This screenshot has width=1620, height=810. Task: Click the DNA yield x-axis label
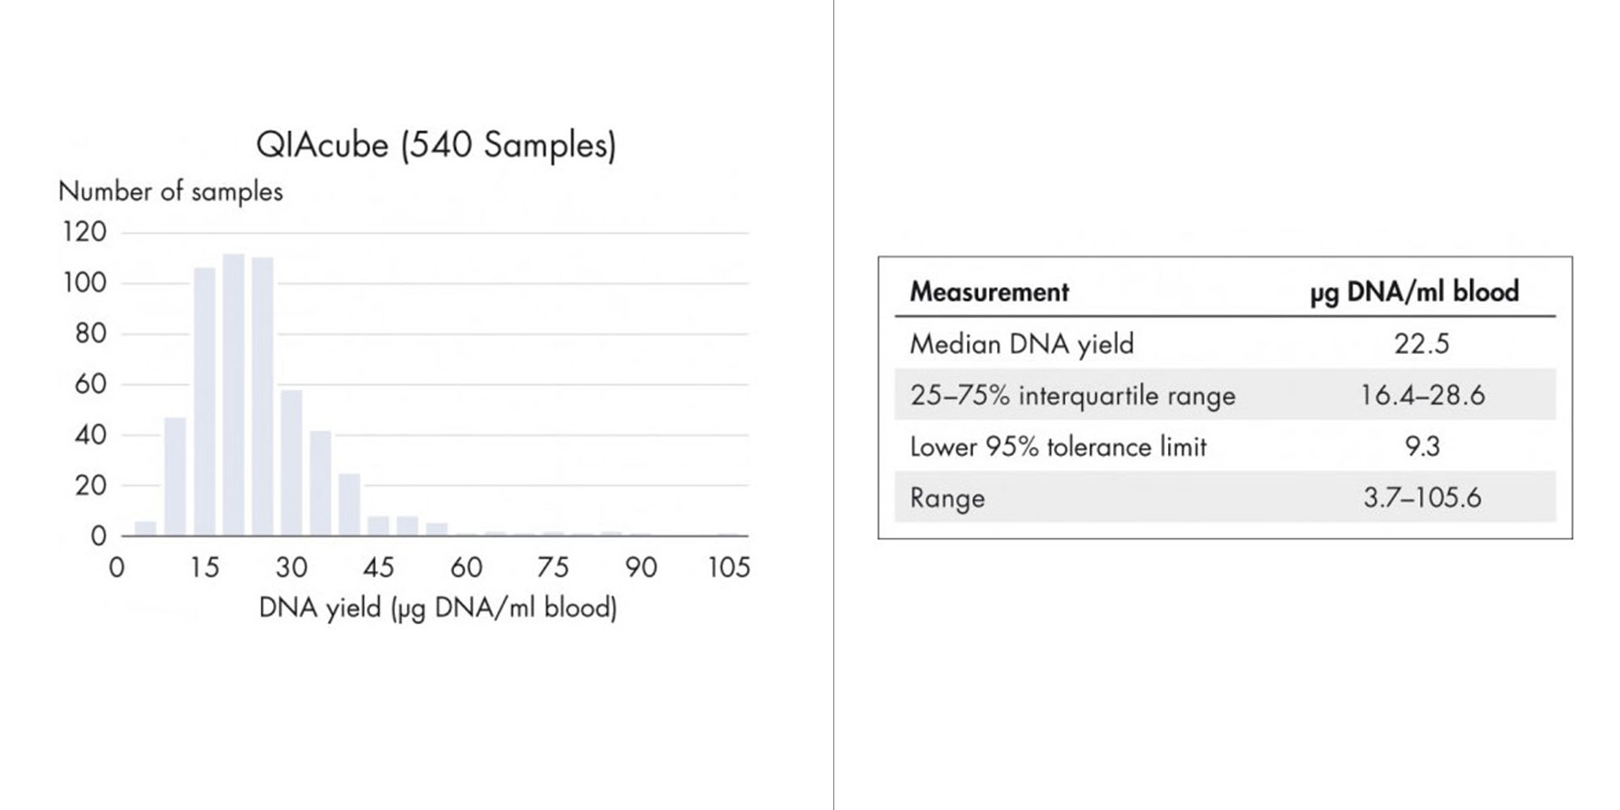[437, 608]
